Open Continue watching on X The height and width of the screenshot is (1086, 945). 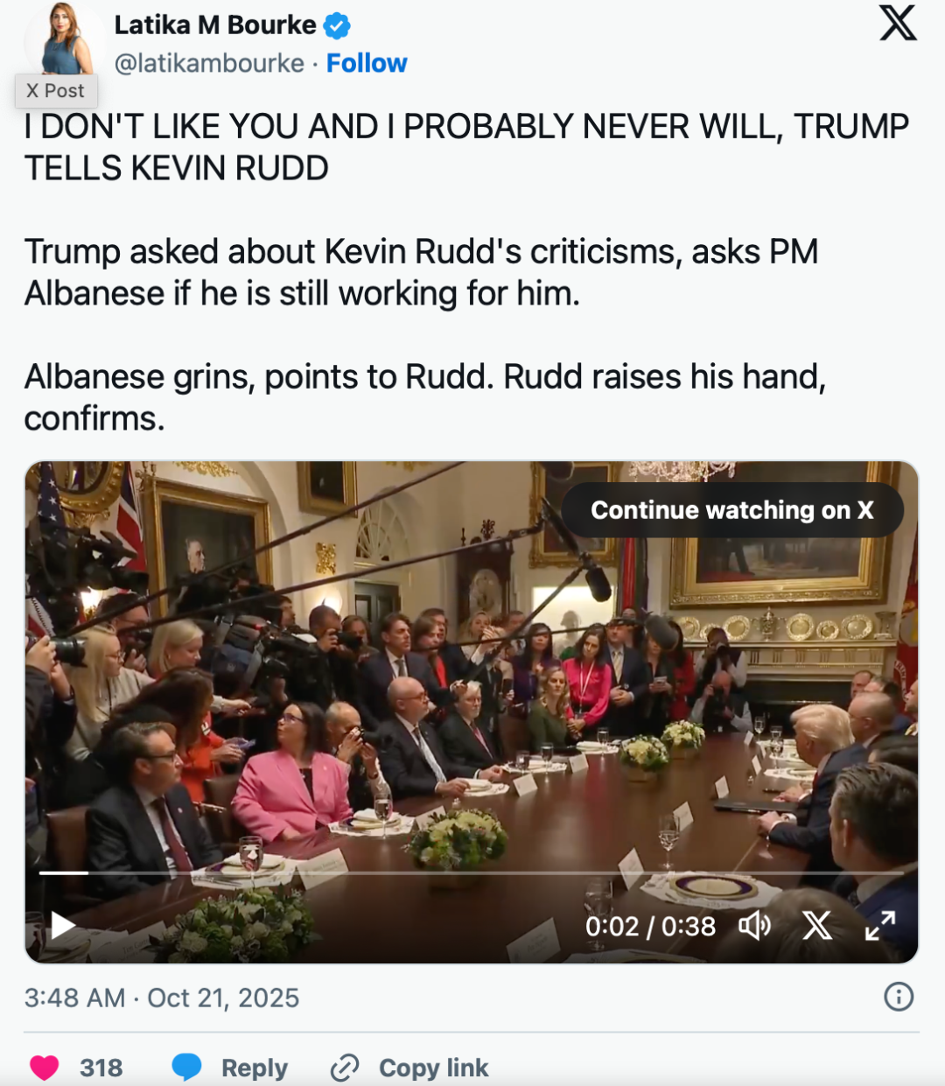(x=732, y=510)
